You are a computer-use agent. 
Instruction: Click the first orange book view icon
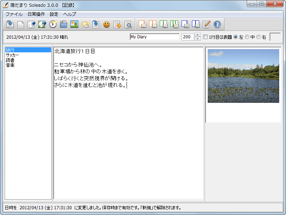coord(142,24)
